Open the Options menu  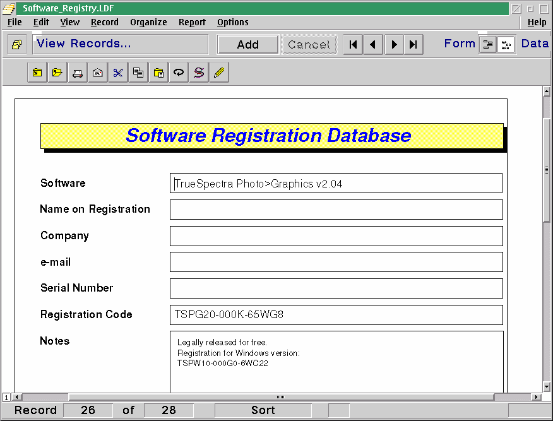(233, 22)
